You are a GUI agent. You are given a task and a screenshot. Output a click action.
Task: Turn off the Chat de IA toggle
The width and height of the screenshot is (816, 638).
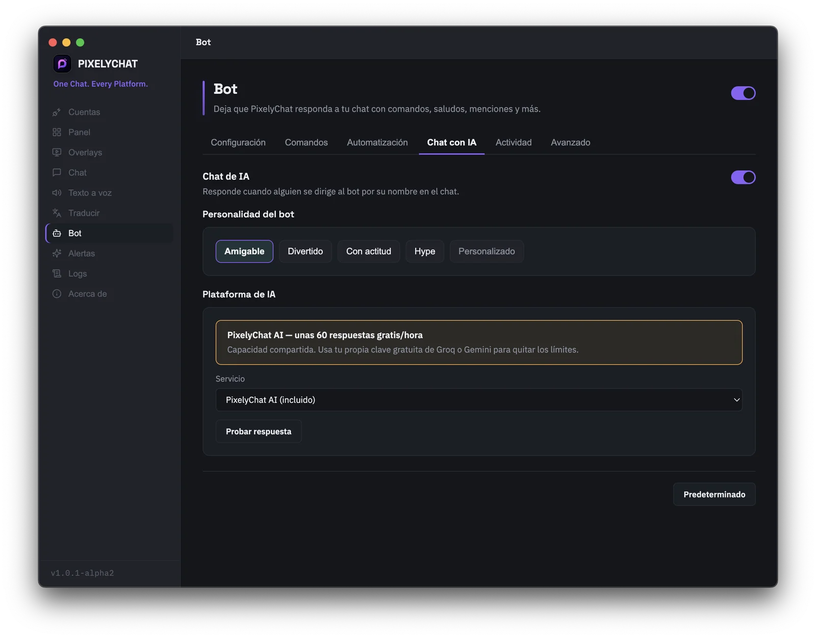click(x=743, y=177)
